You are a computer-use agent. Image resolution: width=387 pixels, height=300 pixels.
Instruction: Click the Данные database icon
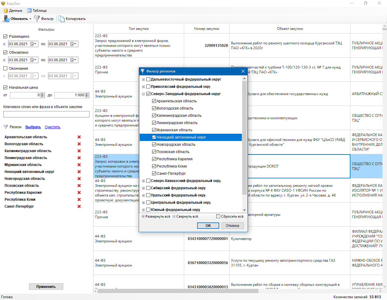click(5, 11)
